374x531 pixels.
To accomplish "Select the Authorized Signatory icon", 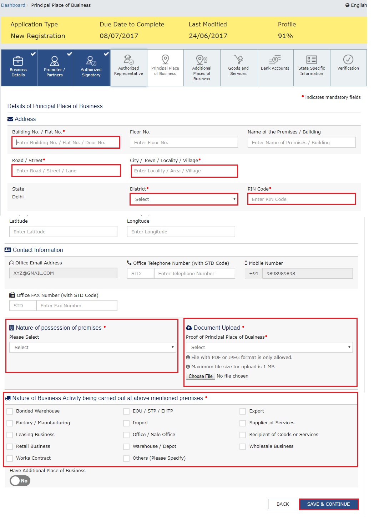I will point(91,61).
